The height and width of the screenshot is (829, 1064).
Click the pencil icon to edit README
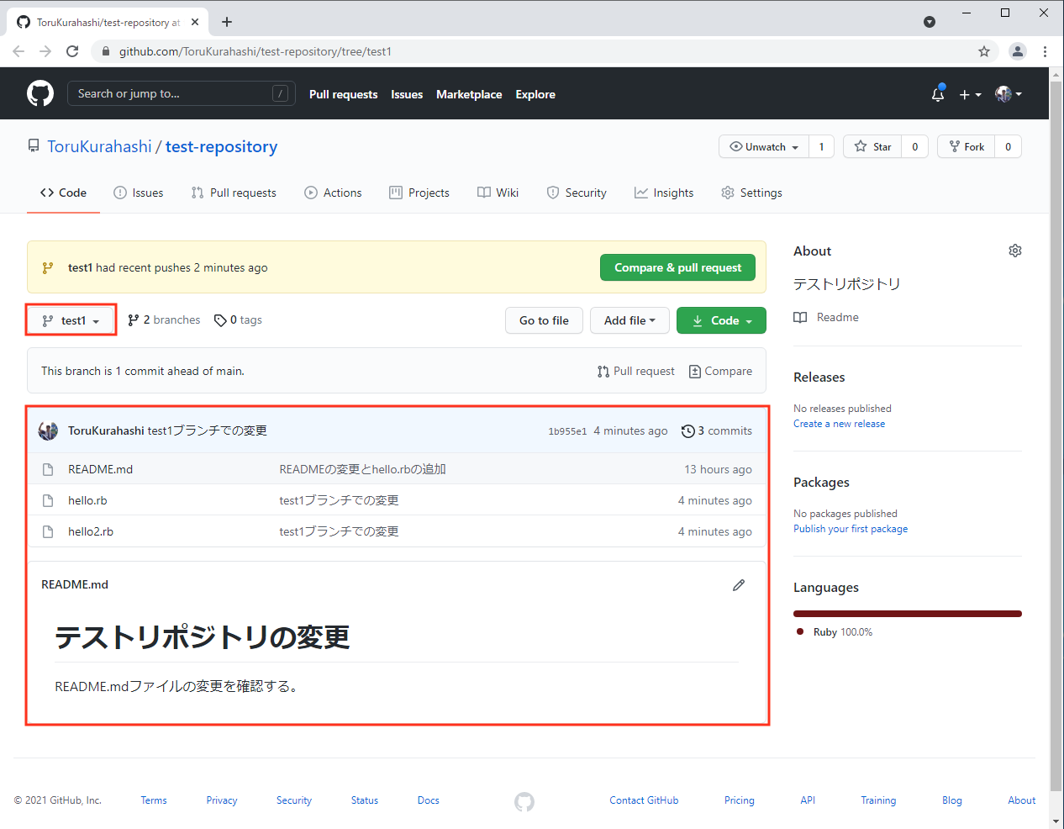[x=738, y=585]
